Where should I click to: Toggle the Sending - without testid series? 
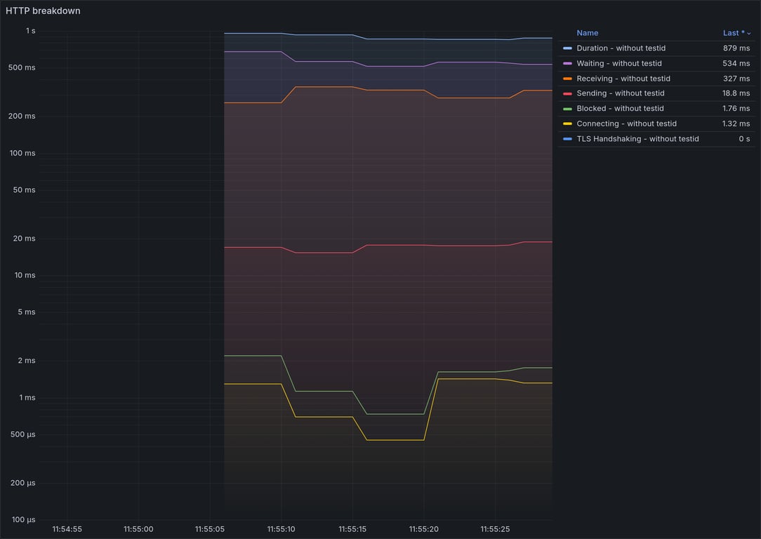click(x=621, y=93)
